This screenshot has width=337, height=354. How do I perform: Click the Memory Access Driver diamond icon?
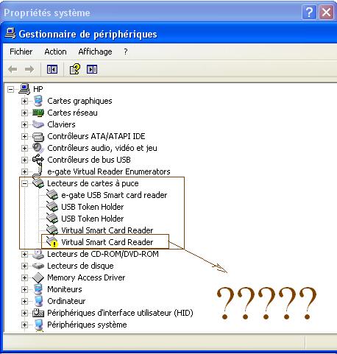click(38, 277)
